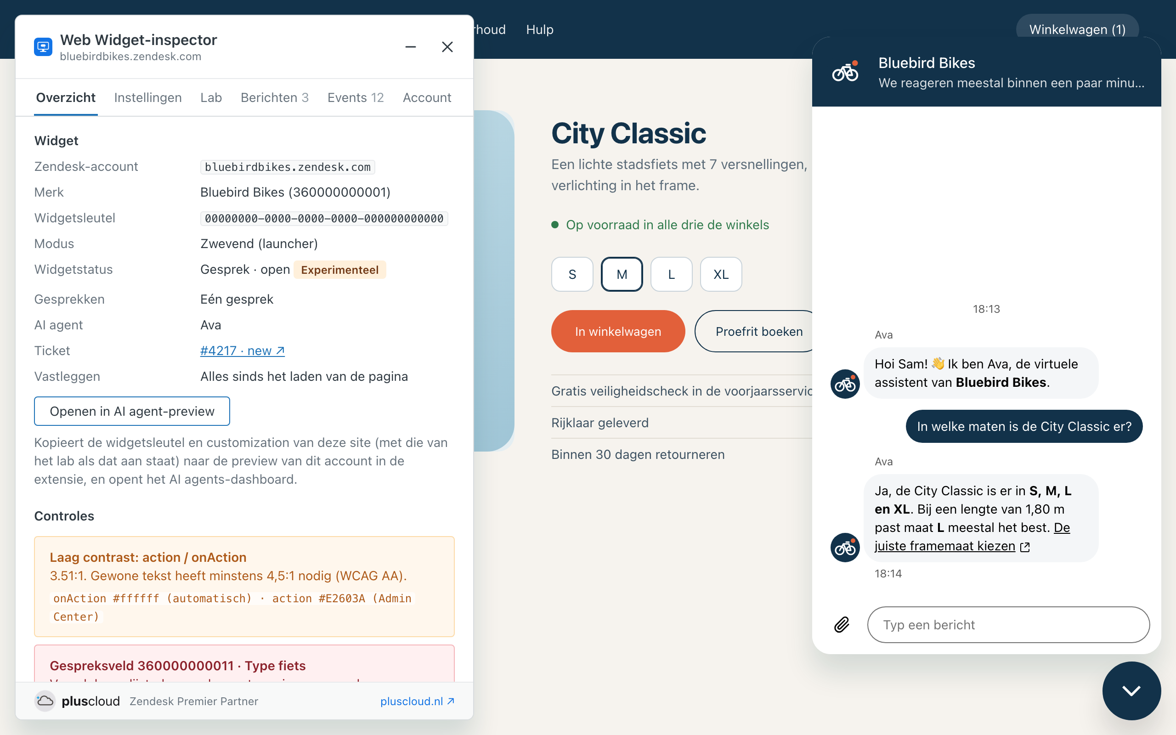Image resolution: width=1176 pixels, height=735 pixels.
Task: Click the Gespreksveld 360000000011 · Type fiets alert
Action: [x=244, y=663]
